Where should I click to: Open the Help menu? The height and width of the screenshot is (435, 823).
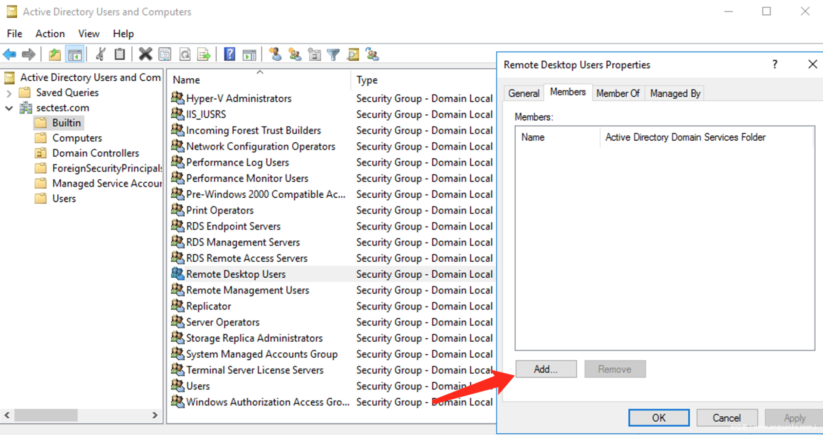tap(123, 34)
